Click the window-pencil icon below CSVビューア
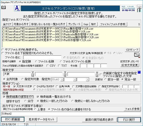The height and width of the screenshot is (126, 143). tap(137, 55)
